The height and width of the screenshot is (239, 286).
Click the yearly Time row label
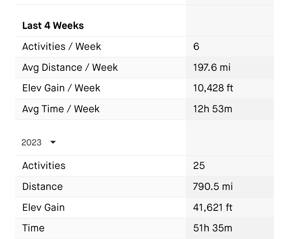34,228
